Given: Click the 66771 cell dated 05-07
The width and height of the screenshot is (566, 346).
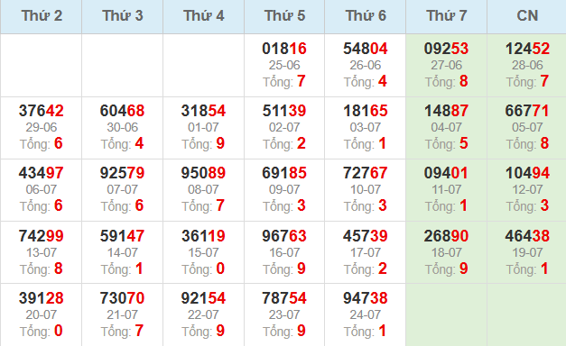Looking at the screenshot, I should click(x=527, y=111).
